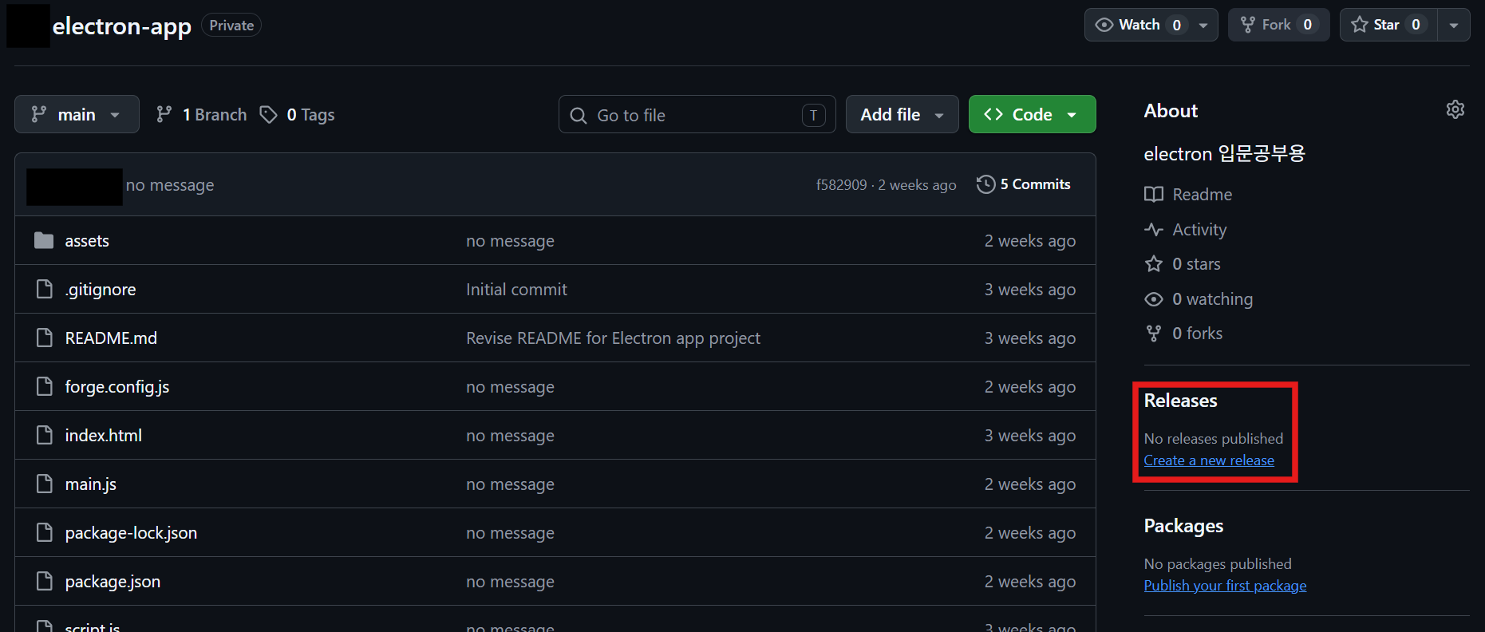
Task: Click Publish your first package link
Action: pyautogui.click(x=1225, y=586)
